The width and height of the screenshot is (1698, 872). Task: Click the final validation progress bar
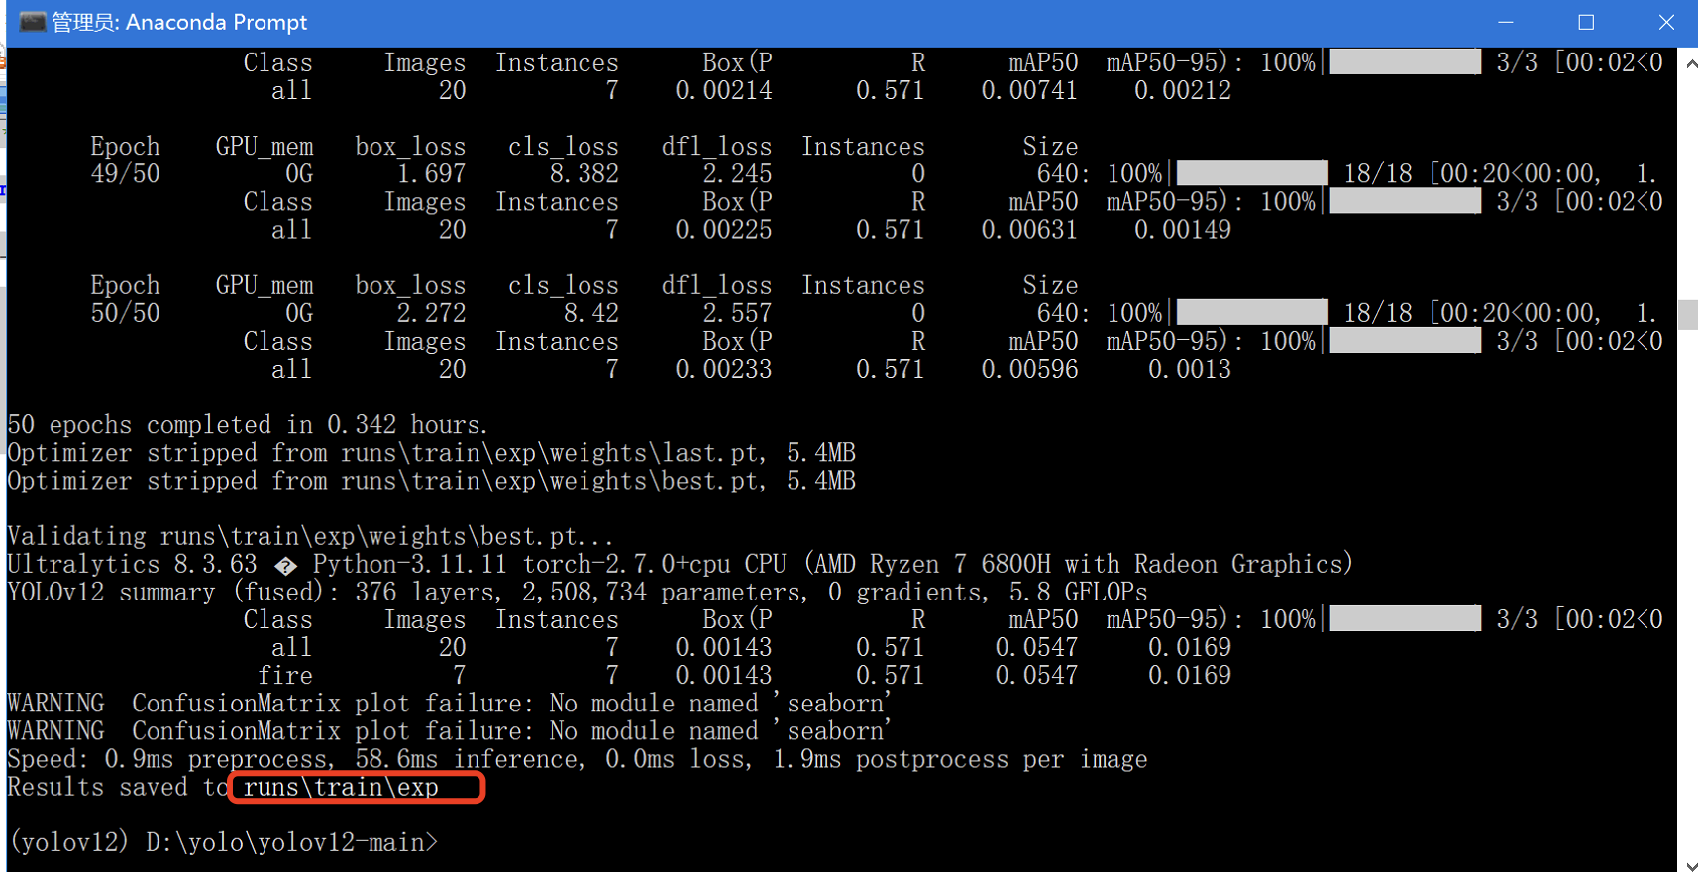(x=1406, y=618)
